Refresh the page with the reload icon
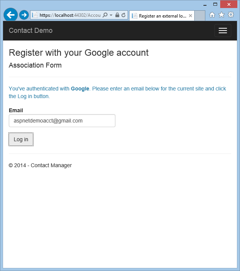This screenshot has height=271, width=240. (x=123, y=15)
